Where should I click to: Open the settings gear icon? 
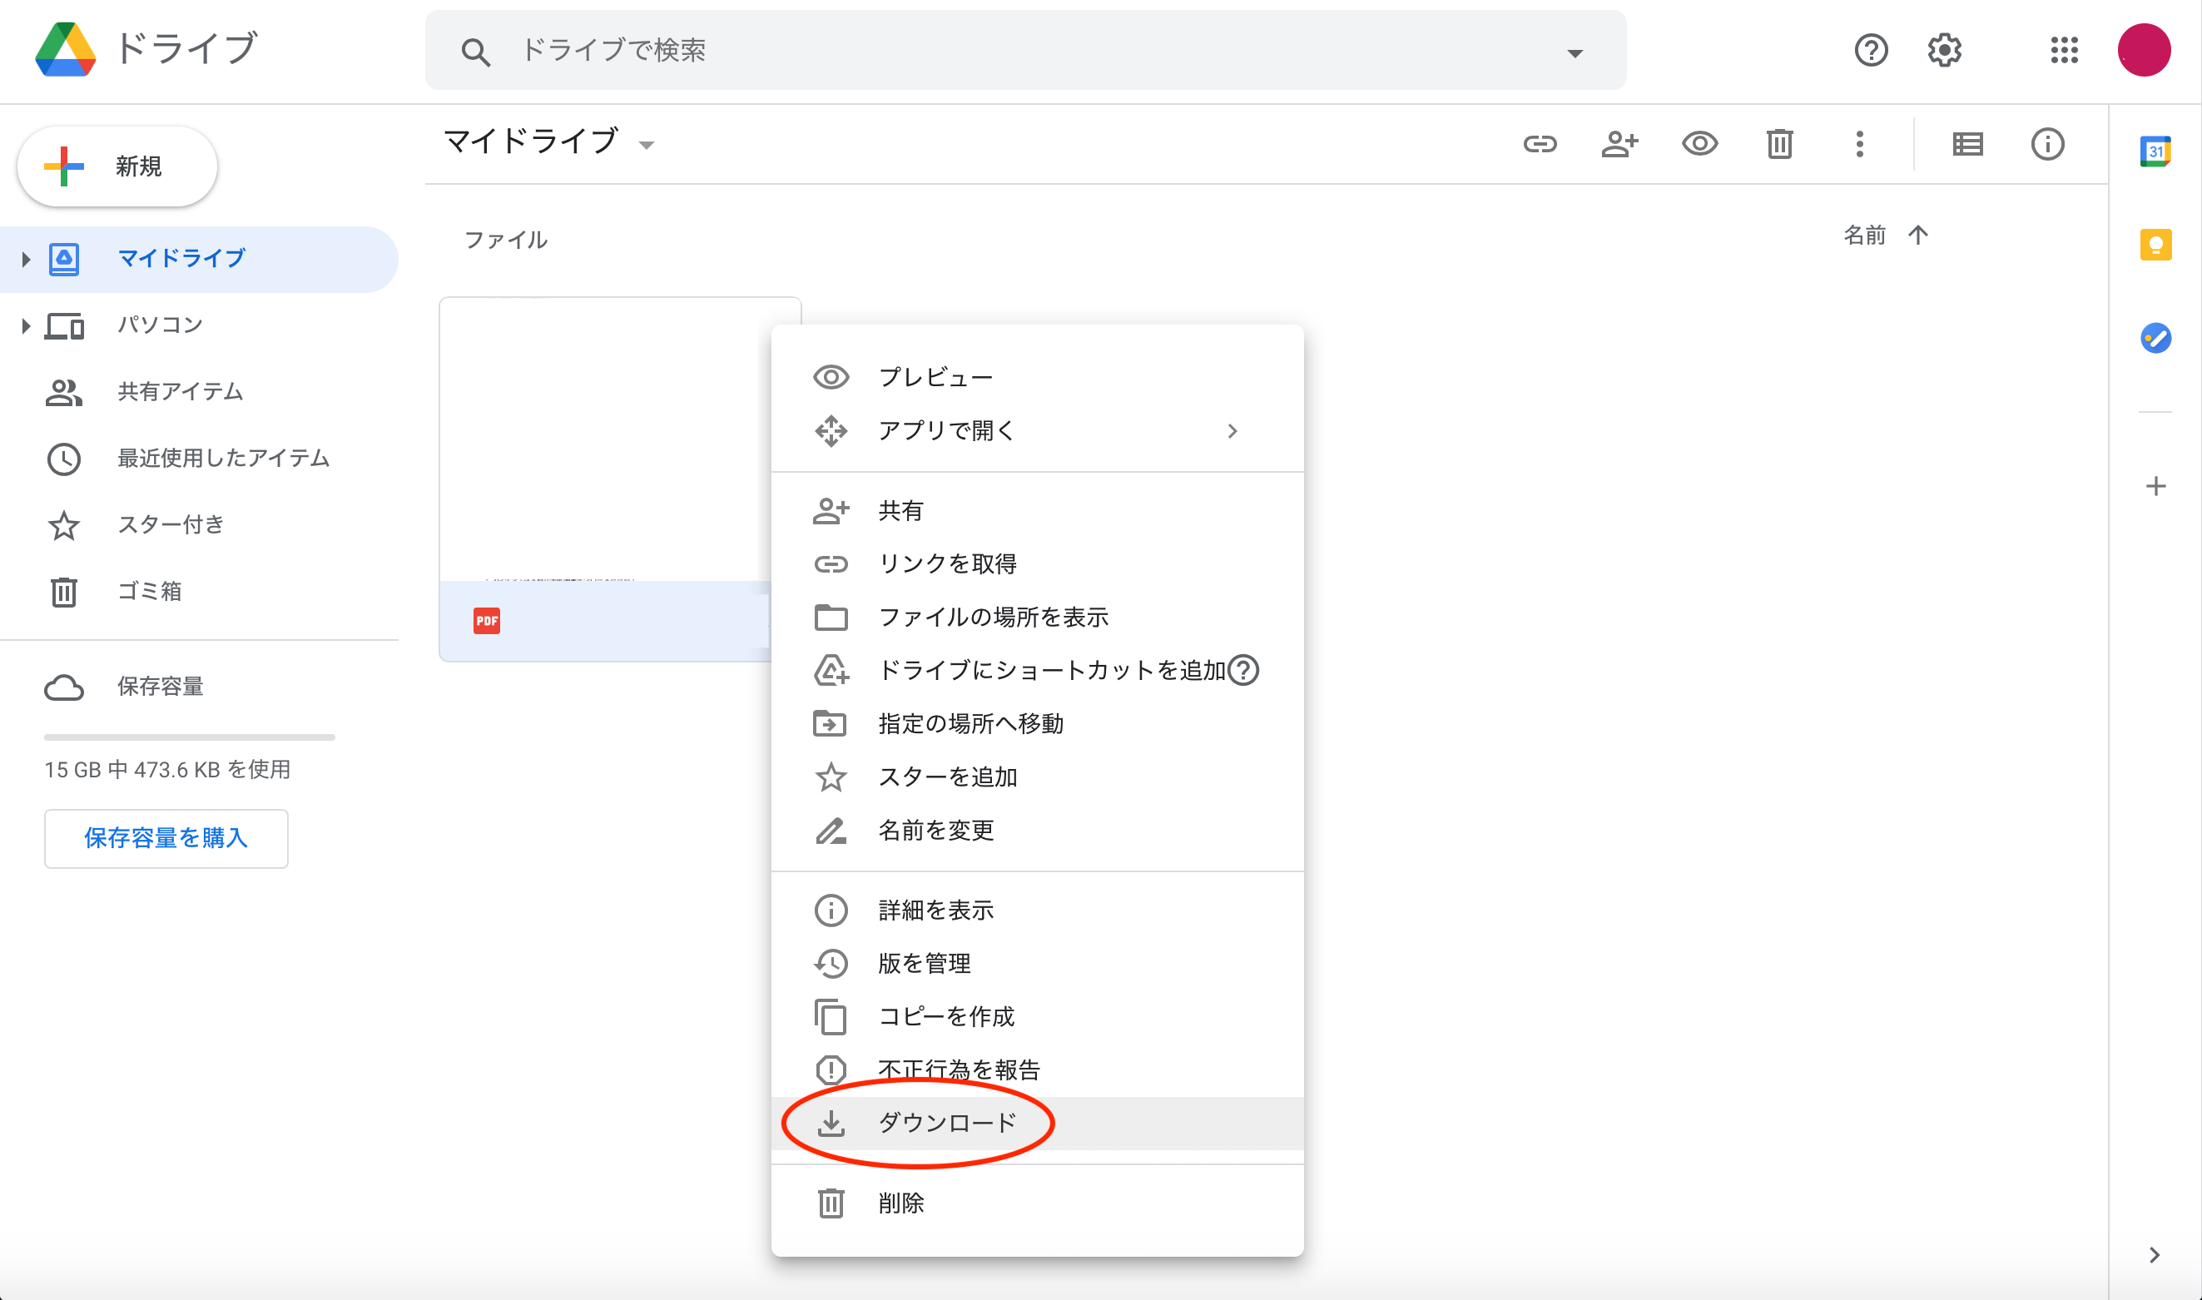pyautogui.click(x=1945, y=51)
